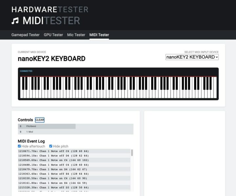Go to the Mic Tester tab
Image resolution: width=236 pixels, height=196 pixels.
click(x=76, y=35)
